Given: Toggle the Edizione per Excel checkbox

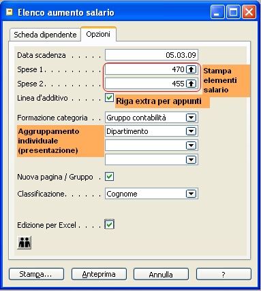Looking at the screenshot, I should (x=109, y=224).
